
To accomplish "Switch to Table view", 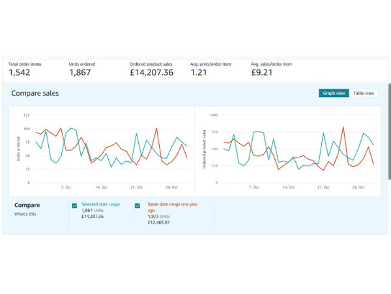I will point(364,93).
